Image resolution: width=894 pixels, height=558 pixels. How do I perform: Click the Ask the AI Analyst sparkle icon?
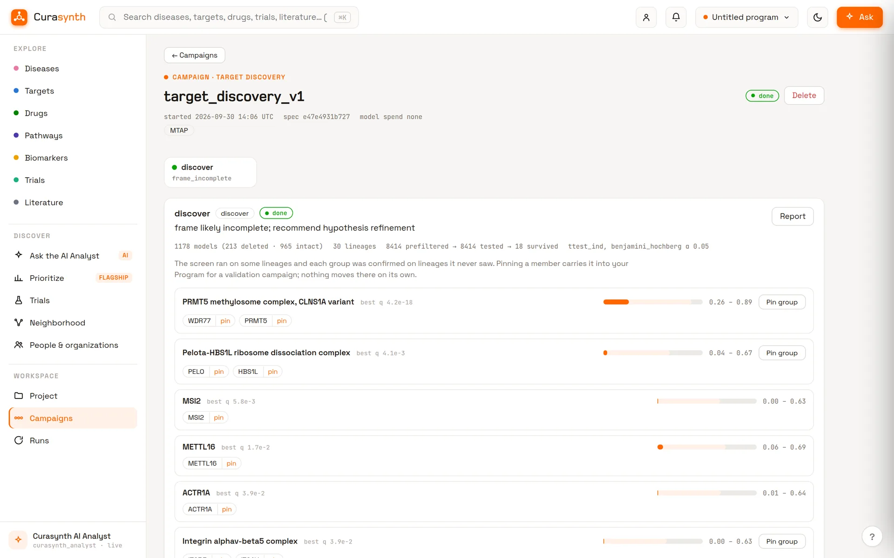tap(19, 255)
